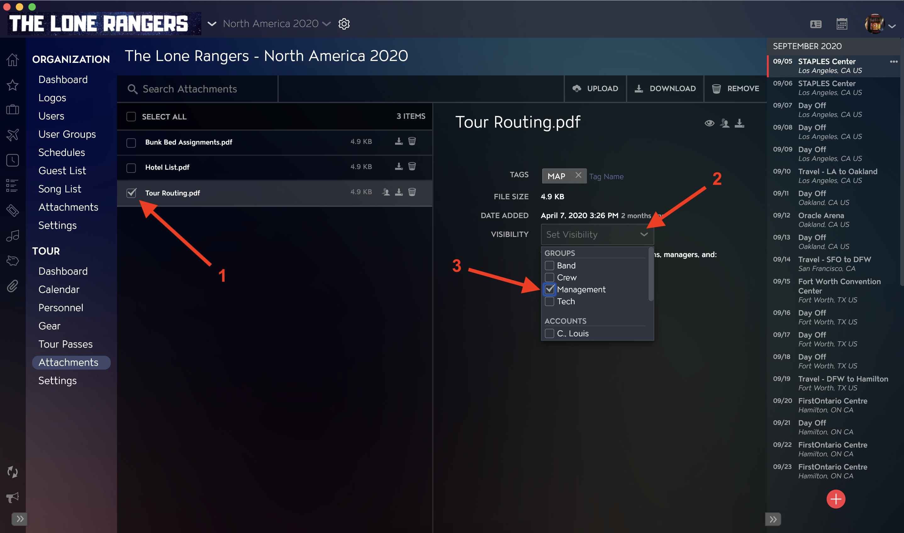904x533 pixels.
Task: Open the calendar grid icon in header
Action: coord(842,24)
